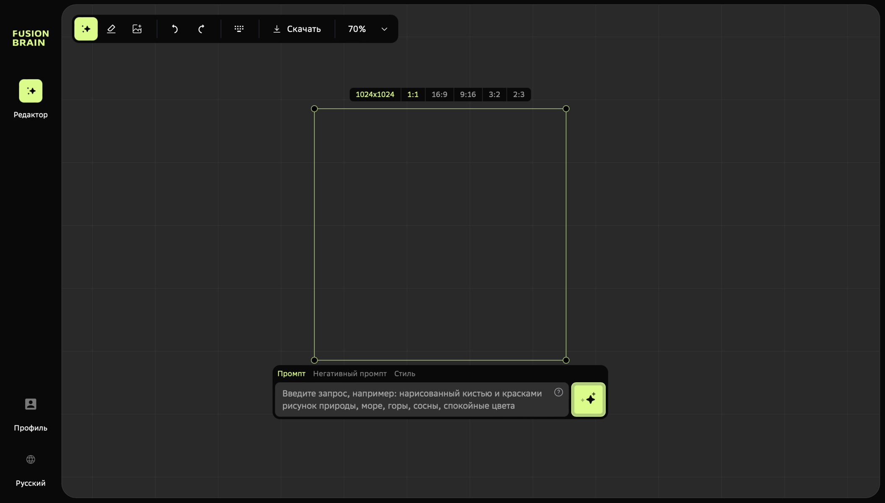Open the Русский language selector
The width and height of the screenshot is (885, 503).
coord(31,460)
